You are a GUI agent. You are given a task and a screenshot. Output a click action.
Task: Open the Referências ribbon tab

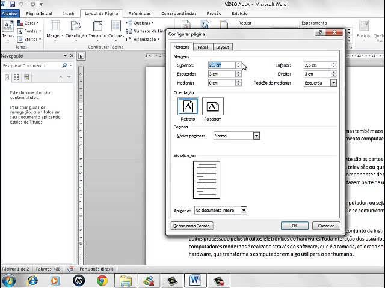pos(140,13)
